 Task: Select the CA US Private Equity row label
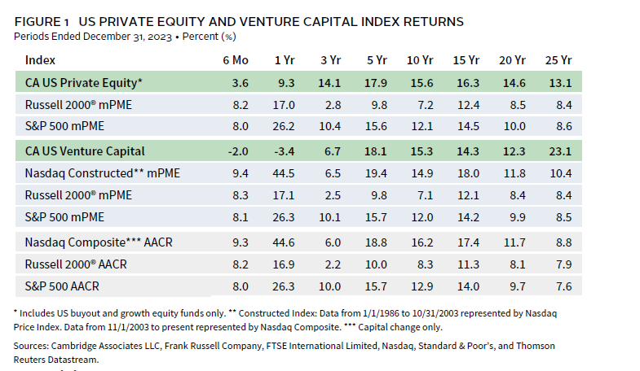(84, 82)
